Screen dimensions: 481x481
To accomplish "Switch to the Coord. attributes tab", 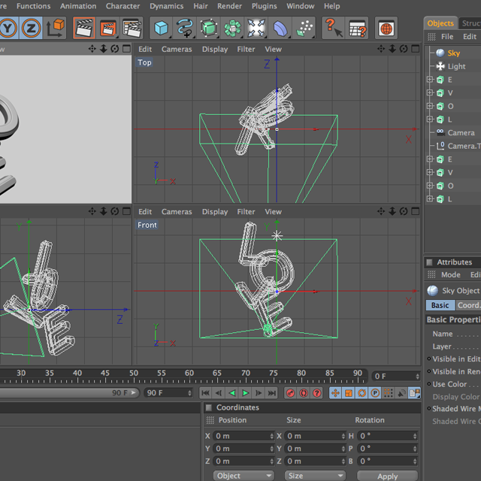I will (468, 305).
